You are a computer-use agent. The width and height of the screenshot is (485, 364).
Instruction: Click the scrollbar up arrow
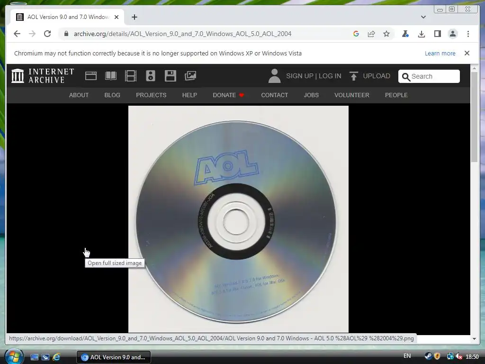click(x=474, y=68)
